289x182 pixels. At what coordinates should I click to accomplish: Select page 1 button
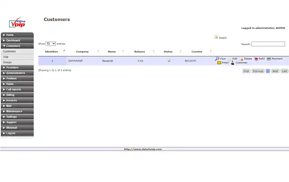(x=268, y=71)
